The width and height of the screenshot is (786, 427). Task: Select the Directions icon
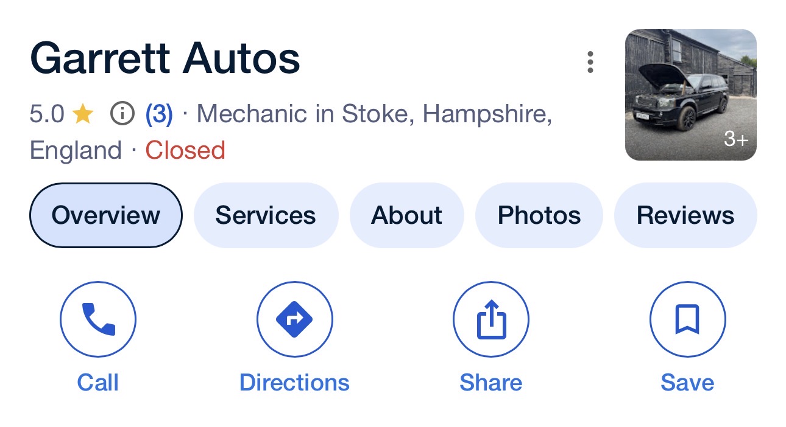tap(294, 319)
